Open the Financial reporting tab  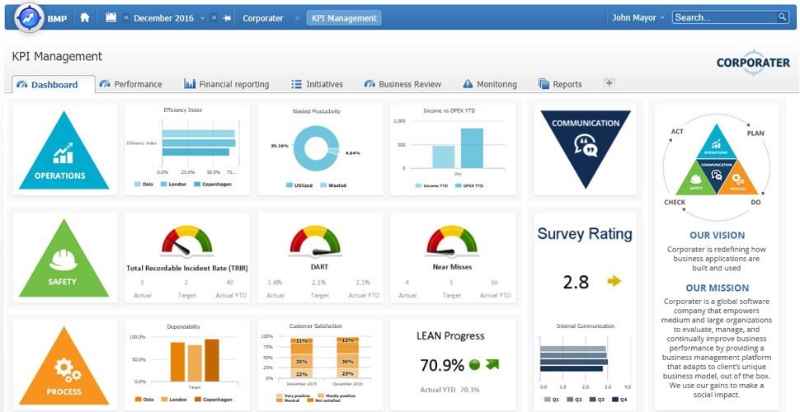click(x=227, y=84)
